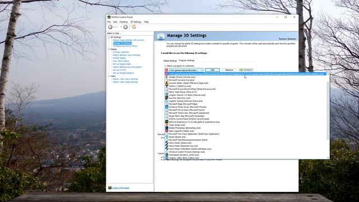
Task: Click the Add button
Action: [213, 70]
